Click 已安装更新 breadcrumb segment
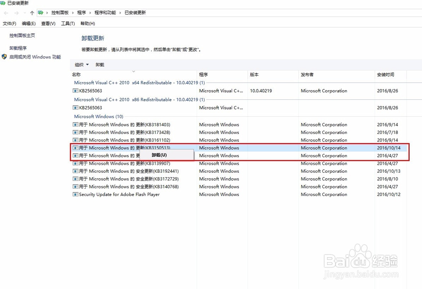 [135, 13]
